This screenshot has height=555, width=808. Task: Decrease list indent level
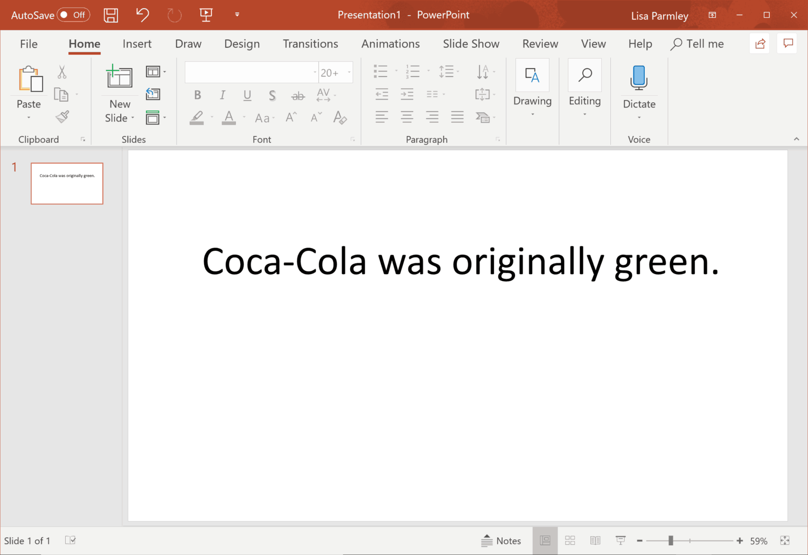382,94
